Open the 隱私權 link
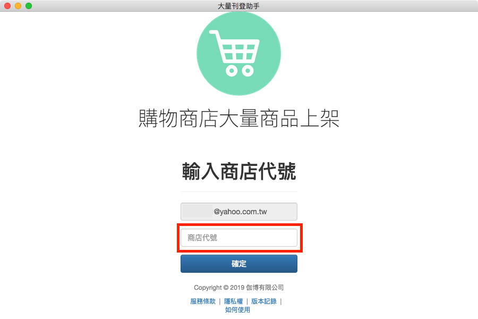Image resolution: width=478 pixels, height=319 pixels. tap(234, 301)
